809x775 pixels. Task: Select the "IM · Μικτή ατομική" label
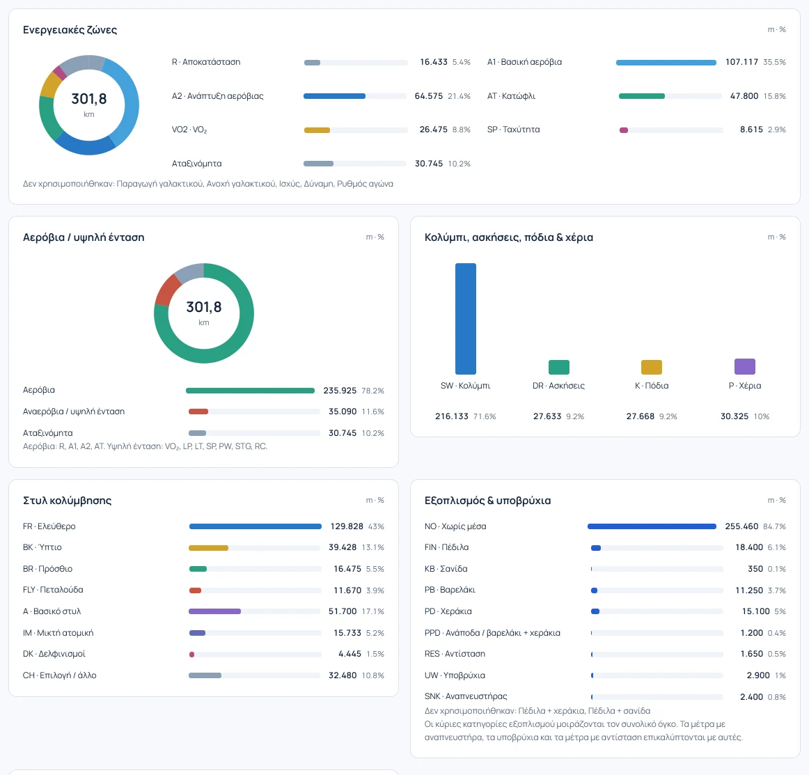click(x=58, y=632)
